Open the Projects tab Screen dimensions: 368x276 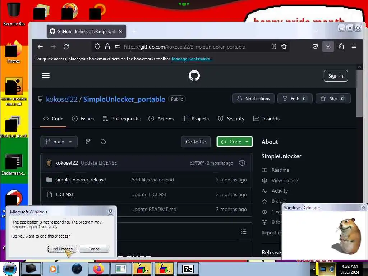[x=195, y=119]
